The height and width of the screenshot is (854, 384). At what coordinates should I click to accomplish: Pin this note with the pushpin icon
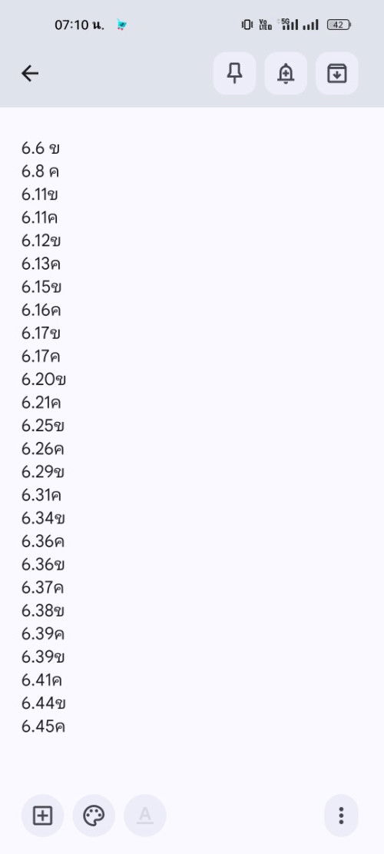(234, 73)
